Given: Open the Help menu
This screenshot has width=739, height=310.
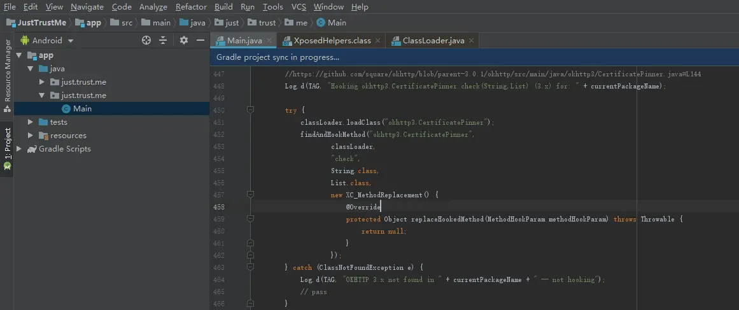Looking at the screenshot, I should (360, 7).
